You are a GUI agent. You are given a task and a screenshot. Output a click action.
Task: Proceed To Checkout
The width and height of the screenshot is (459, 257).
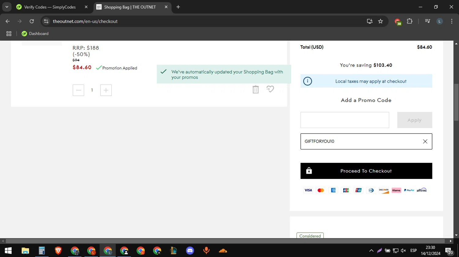coord(366,171)
